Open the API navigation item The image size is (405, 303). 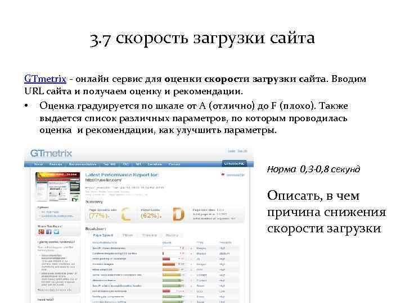click(x=138, y=164)
